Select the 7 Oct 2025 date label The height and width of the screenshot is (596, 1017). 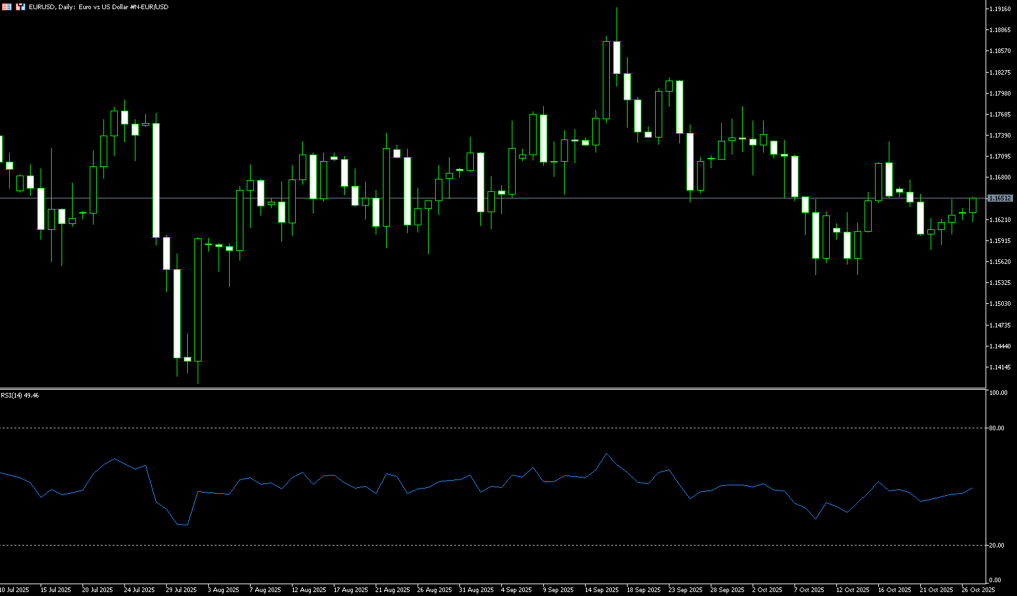(x=809, y=590)
